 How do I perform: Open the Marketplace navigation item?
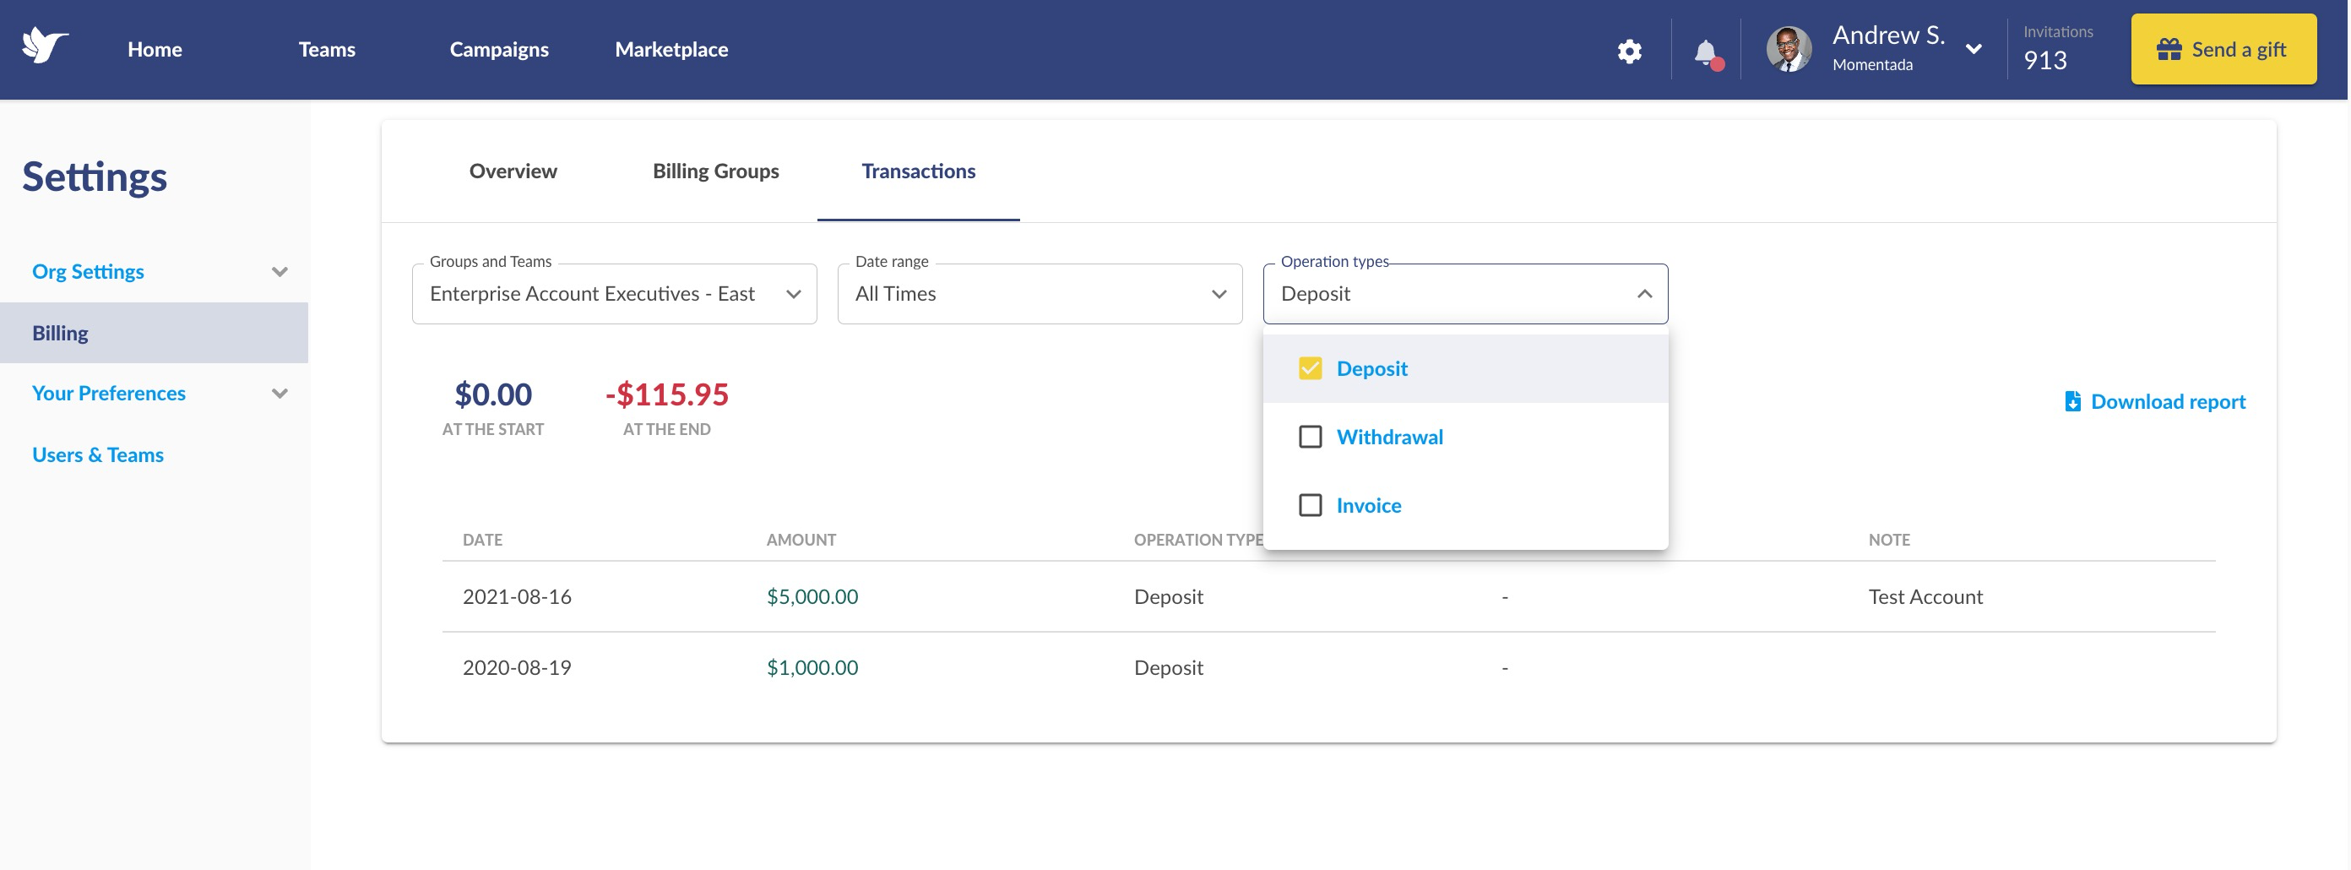coord(671,49)
